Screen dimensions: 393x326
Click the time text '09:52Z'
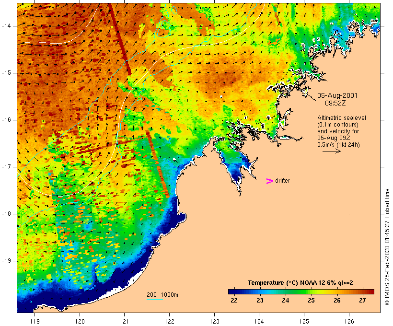(x=335, y=103)
